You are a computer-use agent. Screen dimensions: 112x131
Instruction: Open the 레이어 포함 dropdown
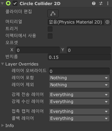point(79,78)
